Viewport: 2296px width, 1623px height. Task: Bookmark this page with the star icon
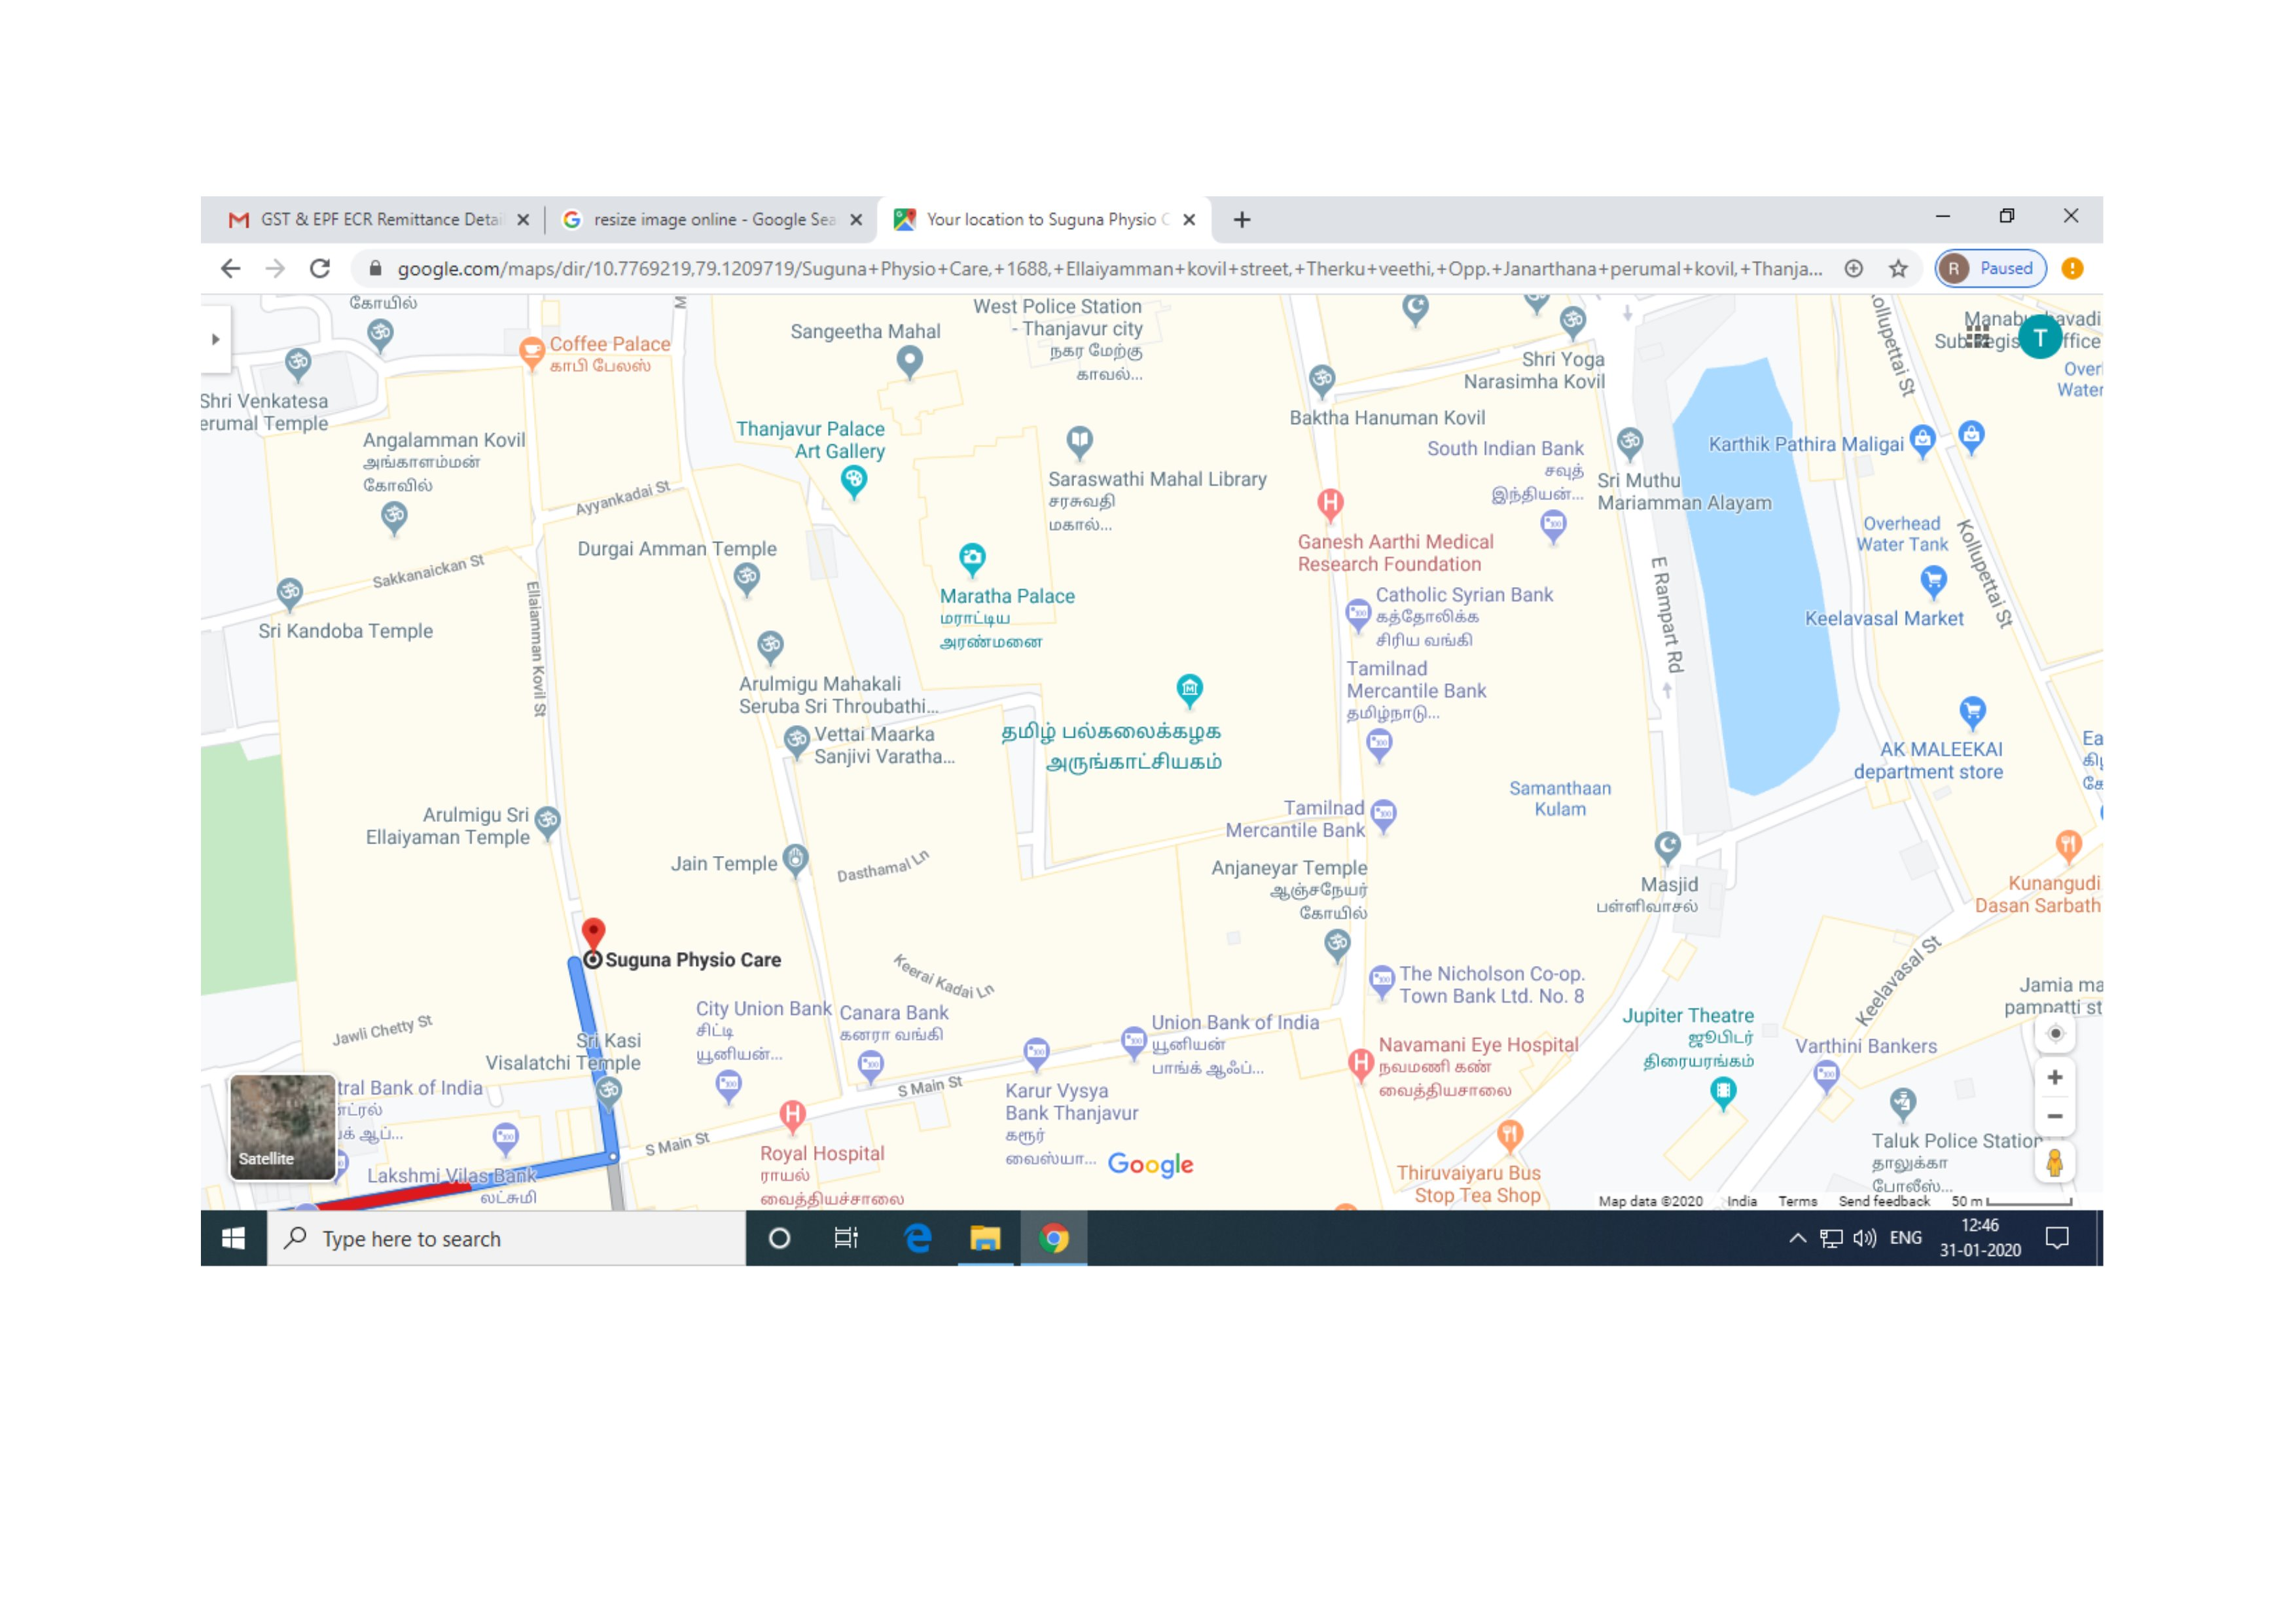pos(1897,268)
